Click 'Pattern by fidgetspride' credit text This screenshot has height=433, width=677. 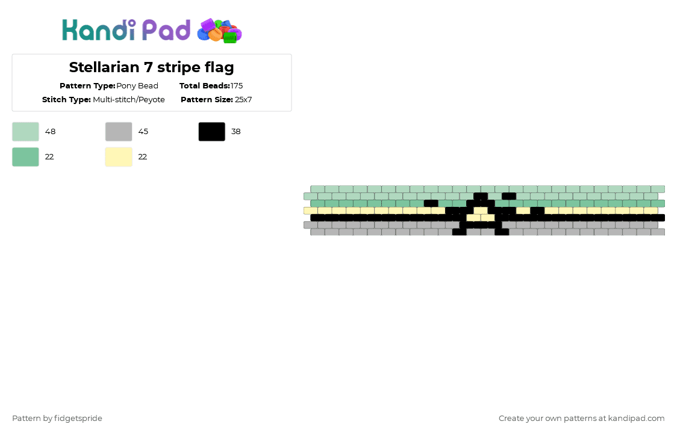[x=57, y=419]
